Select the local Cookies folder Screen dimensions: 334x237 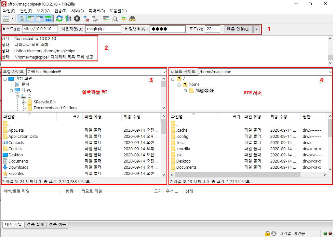[x=15, y=149]
